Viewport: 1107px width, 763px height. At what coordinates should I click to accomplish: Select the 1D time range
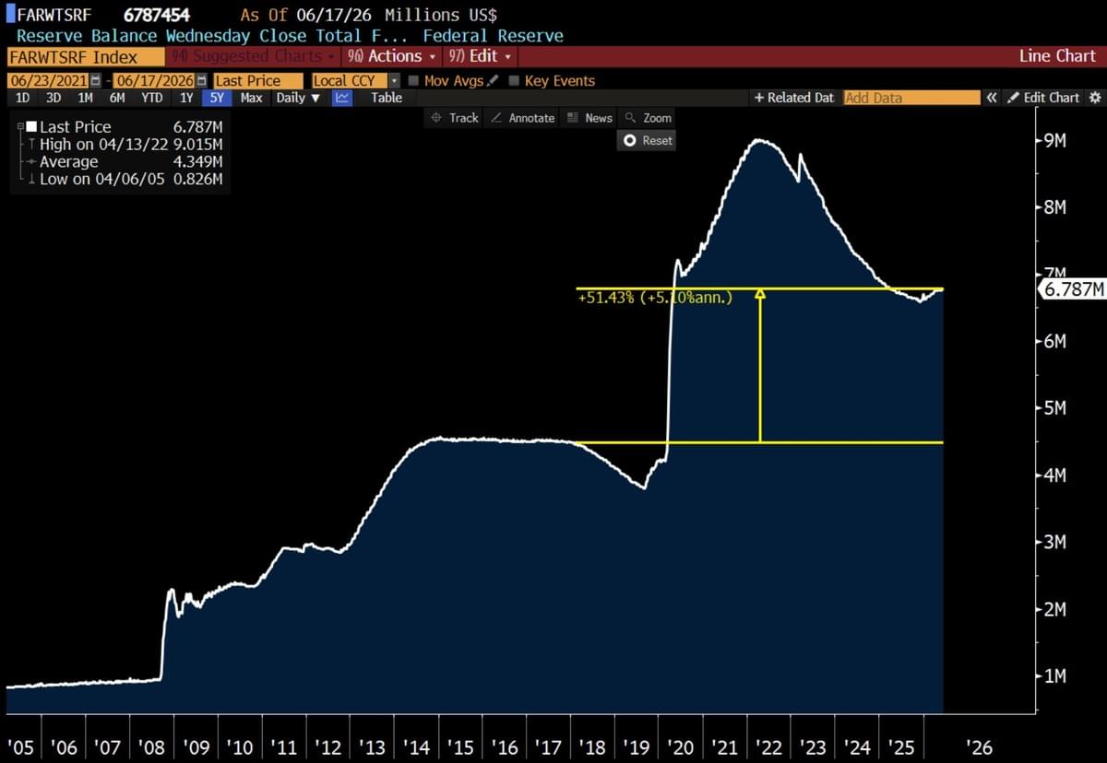pyautogui.click(x=23, y=98)
